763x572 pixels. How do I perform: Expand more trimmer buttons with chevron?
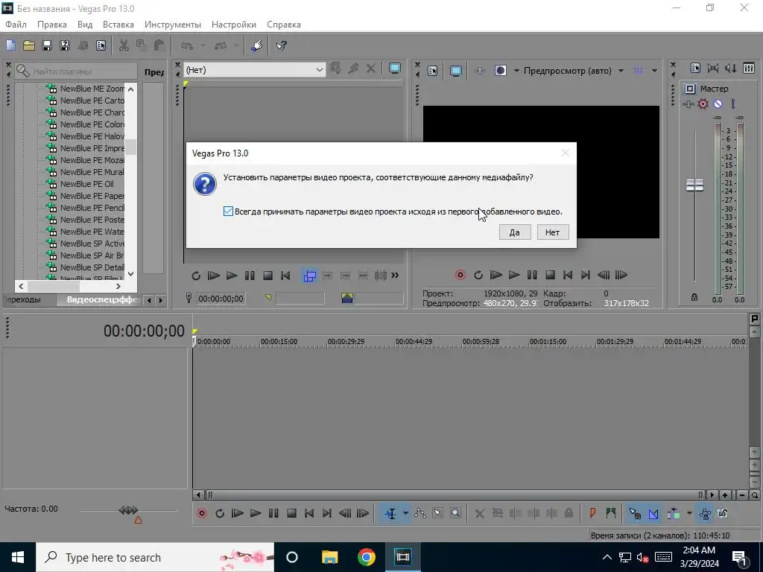[395, 276]
